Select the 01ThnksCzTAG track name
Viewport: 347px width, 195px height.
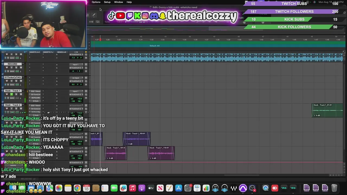[12, 77]
